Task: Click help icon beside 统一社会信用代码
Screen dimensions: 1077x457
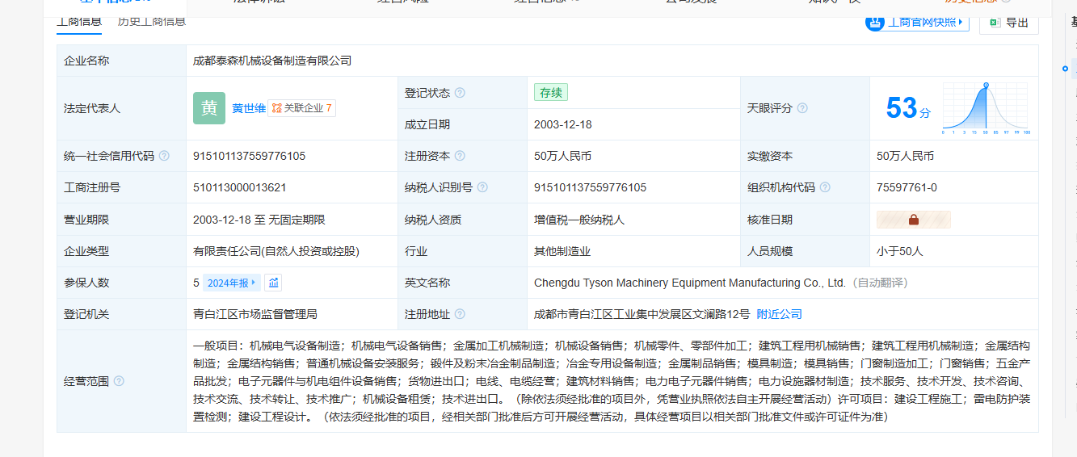Action: pos(164,156)
